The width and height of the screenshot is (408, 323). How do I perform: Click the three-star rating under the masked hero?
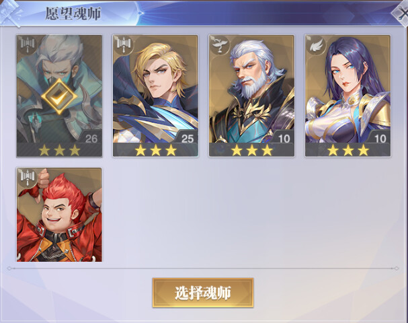click(59, 150)
